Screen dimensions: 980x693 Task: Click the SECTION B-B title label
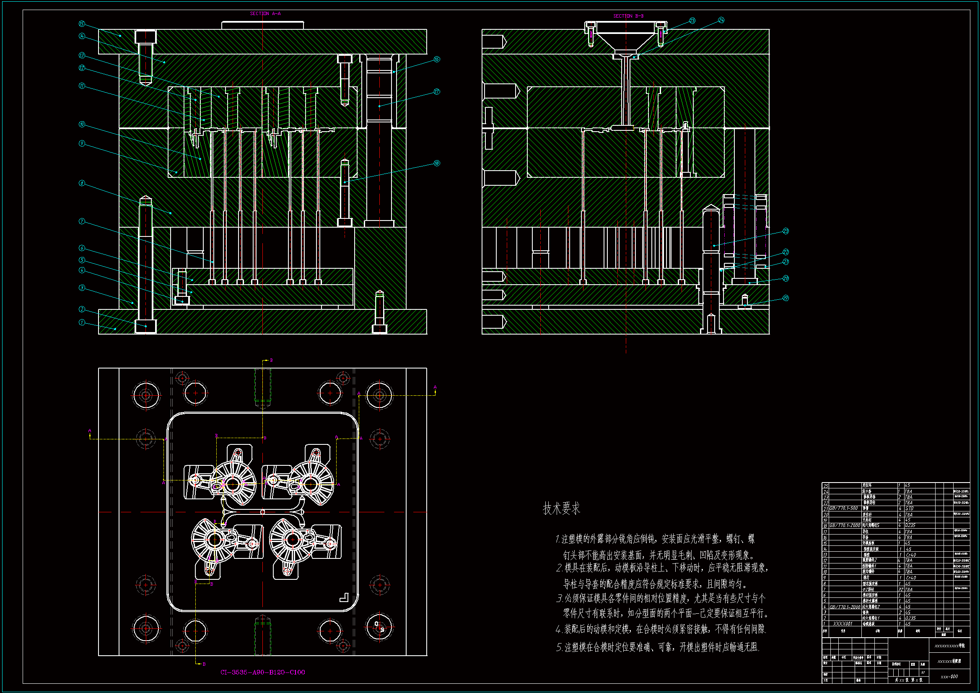tap(628, 16)
